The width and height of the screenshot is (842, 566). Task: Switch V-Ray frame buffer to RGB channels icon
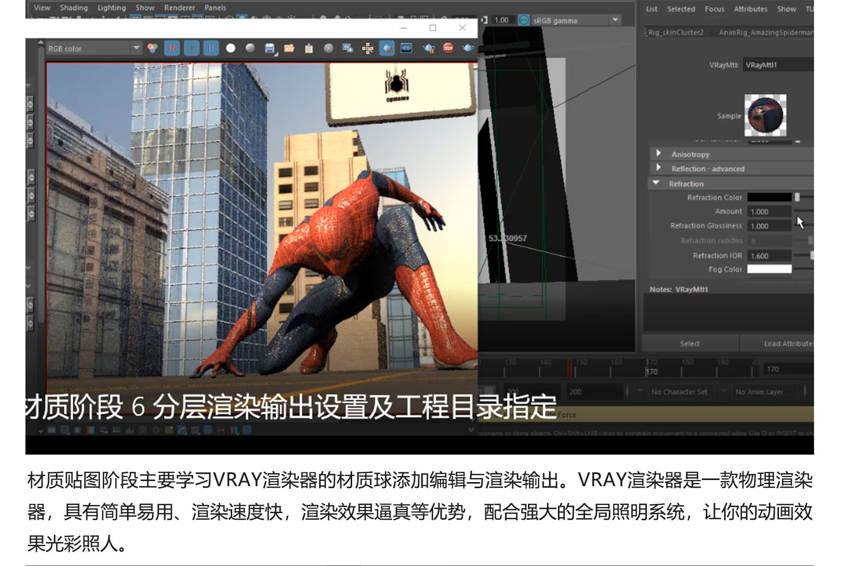pos(152,48)
